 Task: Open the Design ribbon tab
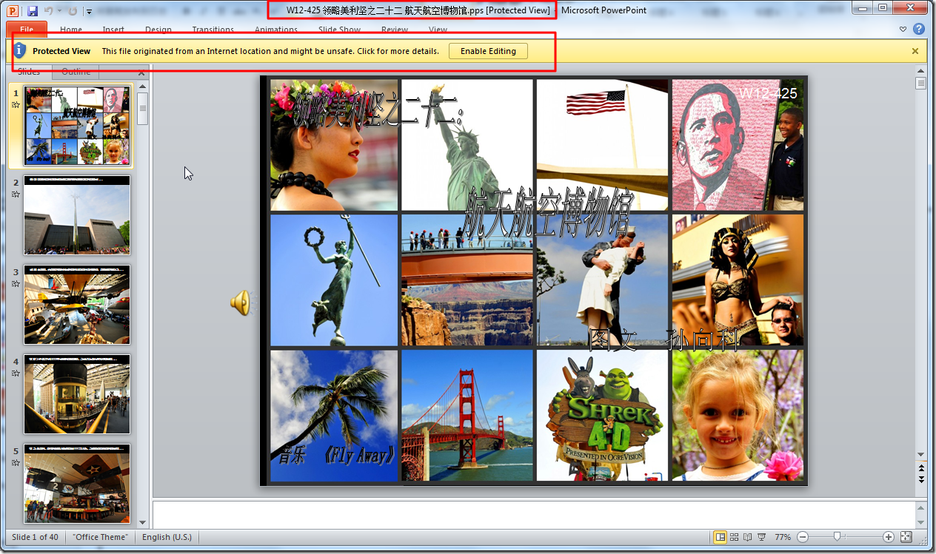[158, 30]
